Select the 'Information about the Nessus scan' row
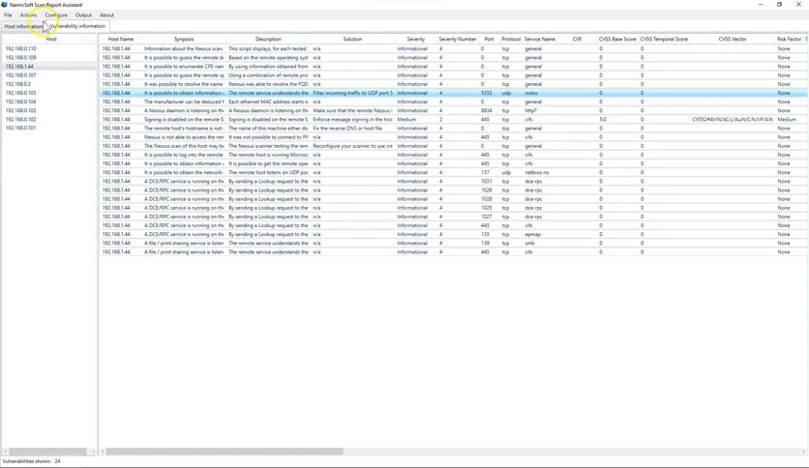This screenshot has width=809, height=468. pyautogui.click(x=453, y=48)
